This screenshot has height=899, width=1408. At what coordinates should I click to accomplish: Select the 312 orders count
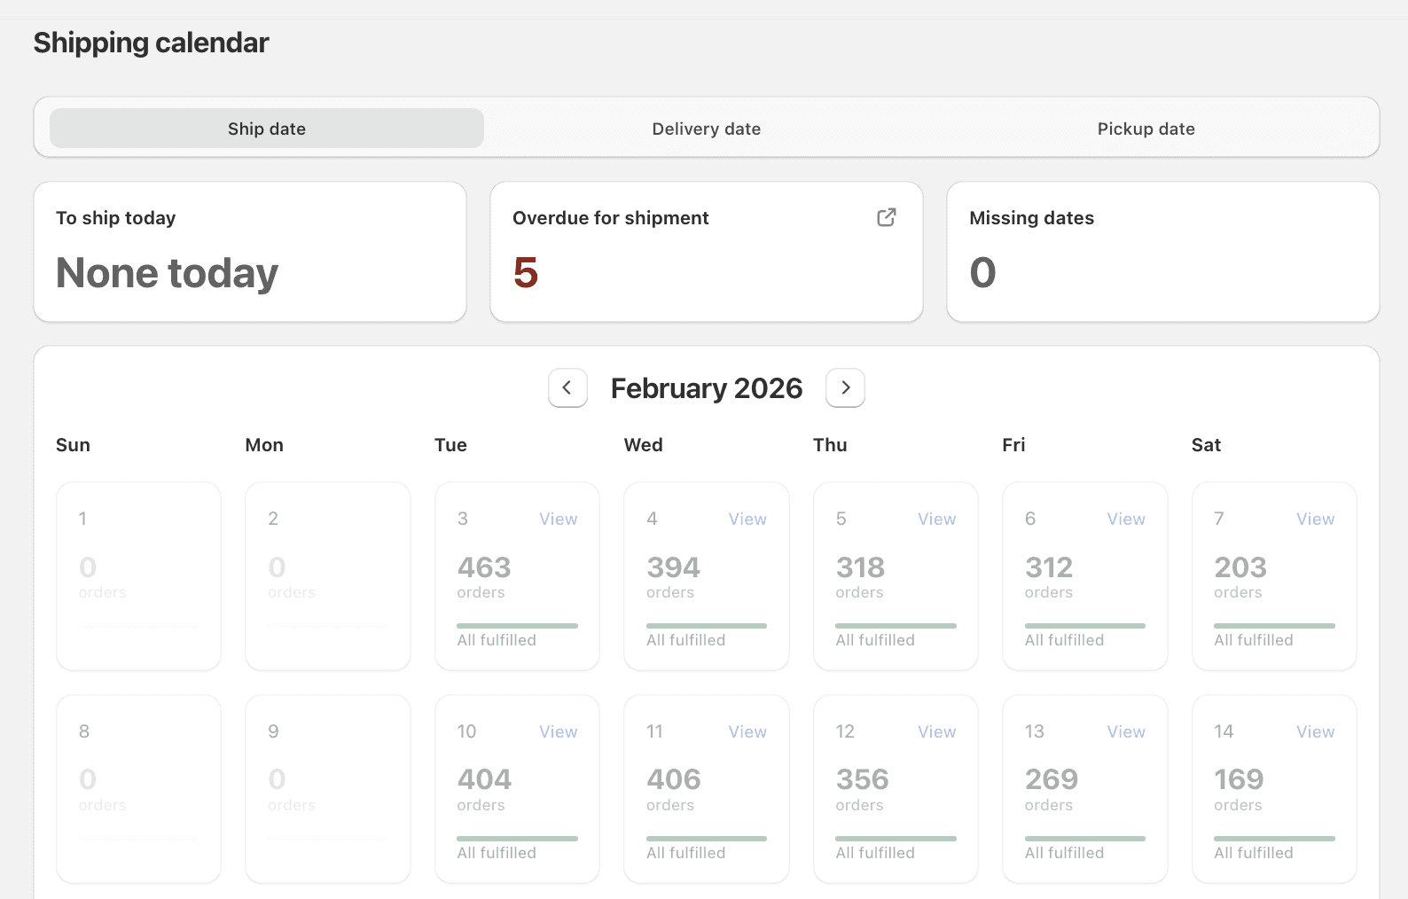point(1049,567)
